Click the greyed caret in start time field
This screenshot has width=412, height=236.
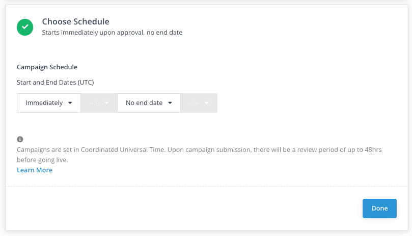107,103
